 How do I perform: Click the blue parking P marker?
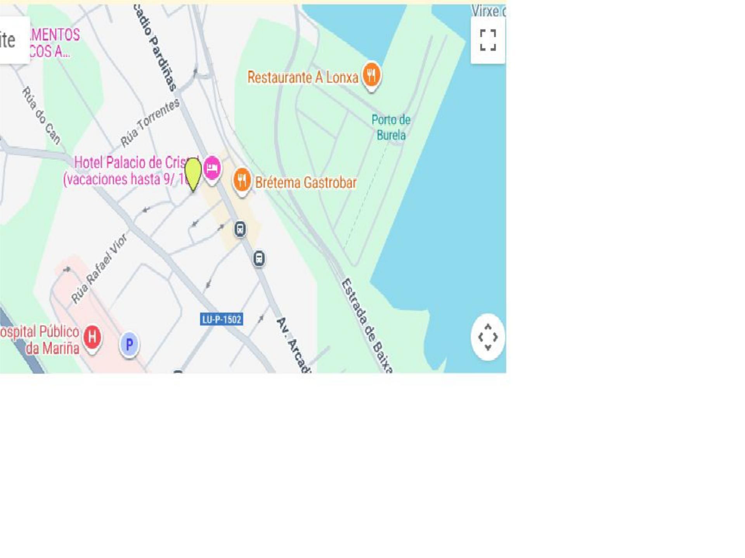pos(129,345)
